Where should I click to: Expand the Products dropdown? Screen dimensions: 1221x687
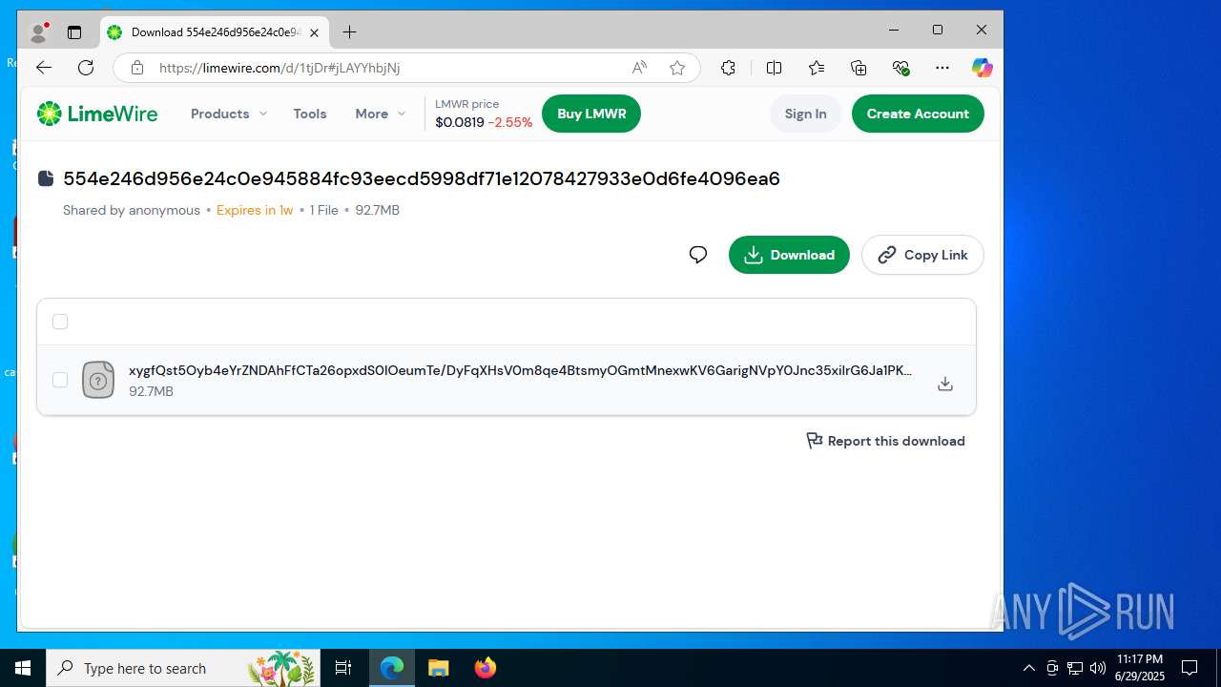(229, 114)
